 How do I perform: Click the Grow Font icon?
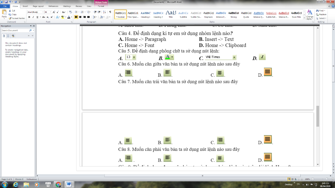pyautogui.click(x=54, y=12)
